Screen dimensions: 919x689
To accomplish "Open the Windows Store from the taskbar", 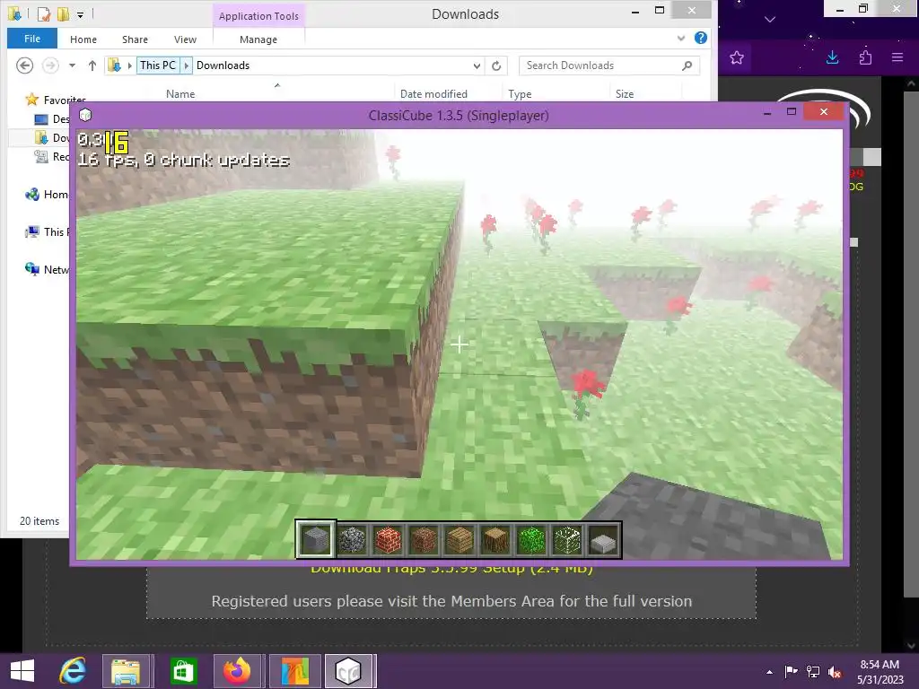I will coord(183,671).
